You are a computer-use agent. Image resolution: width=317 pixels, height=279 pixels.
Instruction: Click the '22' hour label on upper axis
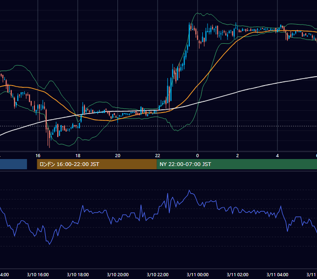(158, 156)
